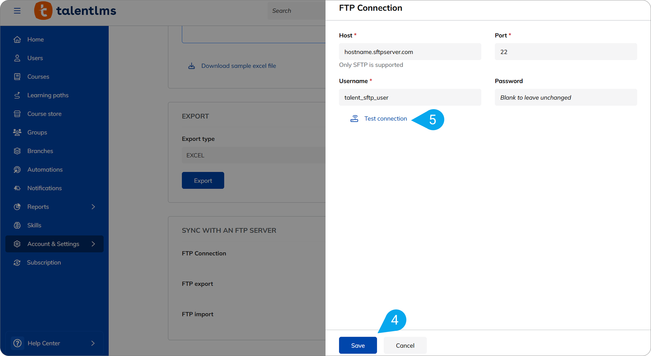Click the Groups people icon
Screen dimensions: 651x356
pyautogui.click(x=17, y=132)
